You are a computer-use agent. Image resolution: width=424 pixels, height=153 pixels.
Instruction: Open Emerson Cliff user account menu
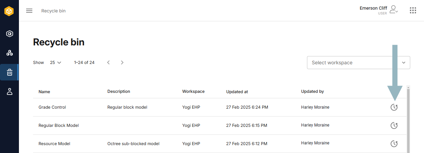click(x=379, y=10)
